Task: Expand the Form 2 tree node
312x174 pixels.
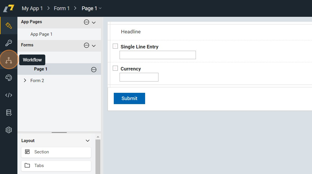Action: pos(25,80)
